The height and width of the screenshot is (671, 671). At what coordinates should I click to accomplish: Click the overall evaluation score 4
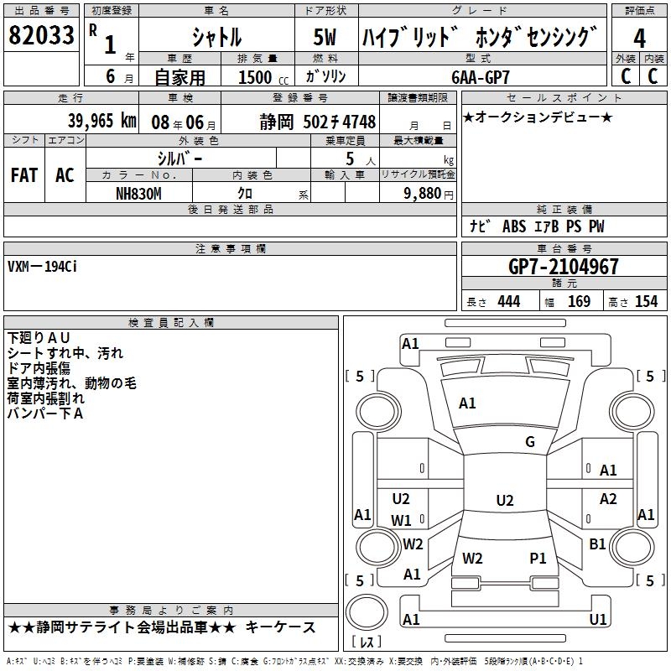coord(639,39)
